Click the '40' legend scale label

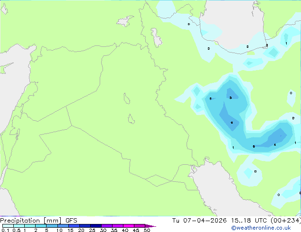(x=125, y=230)
